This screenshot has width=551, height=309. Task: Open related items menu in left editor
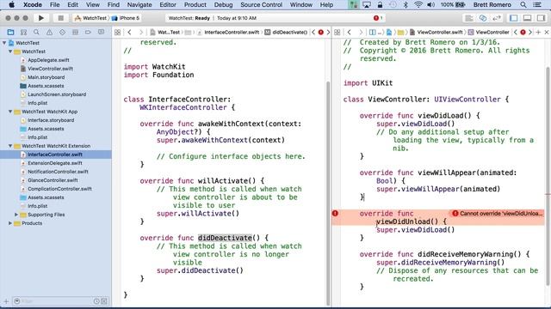coord(117,33)
